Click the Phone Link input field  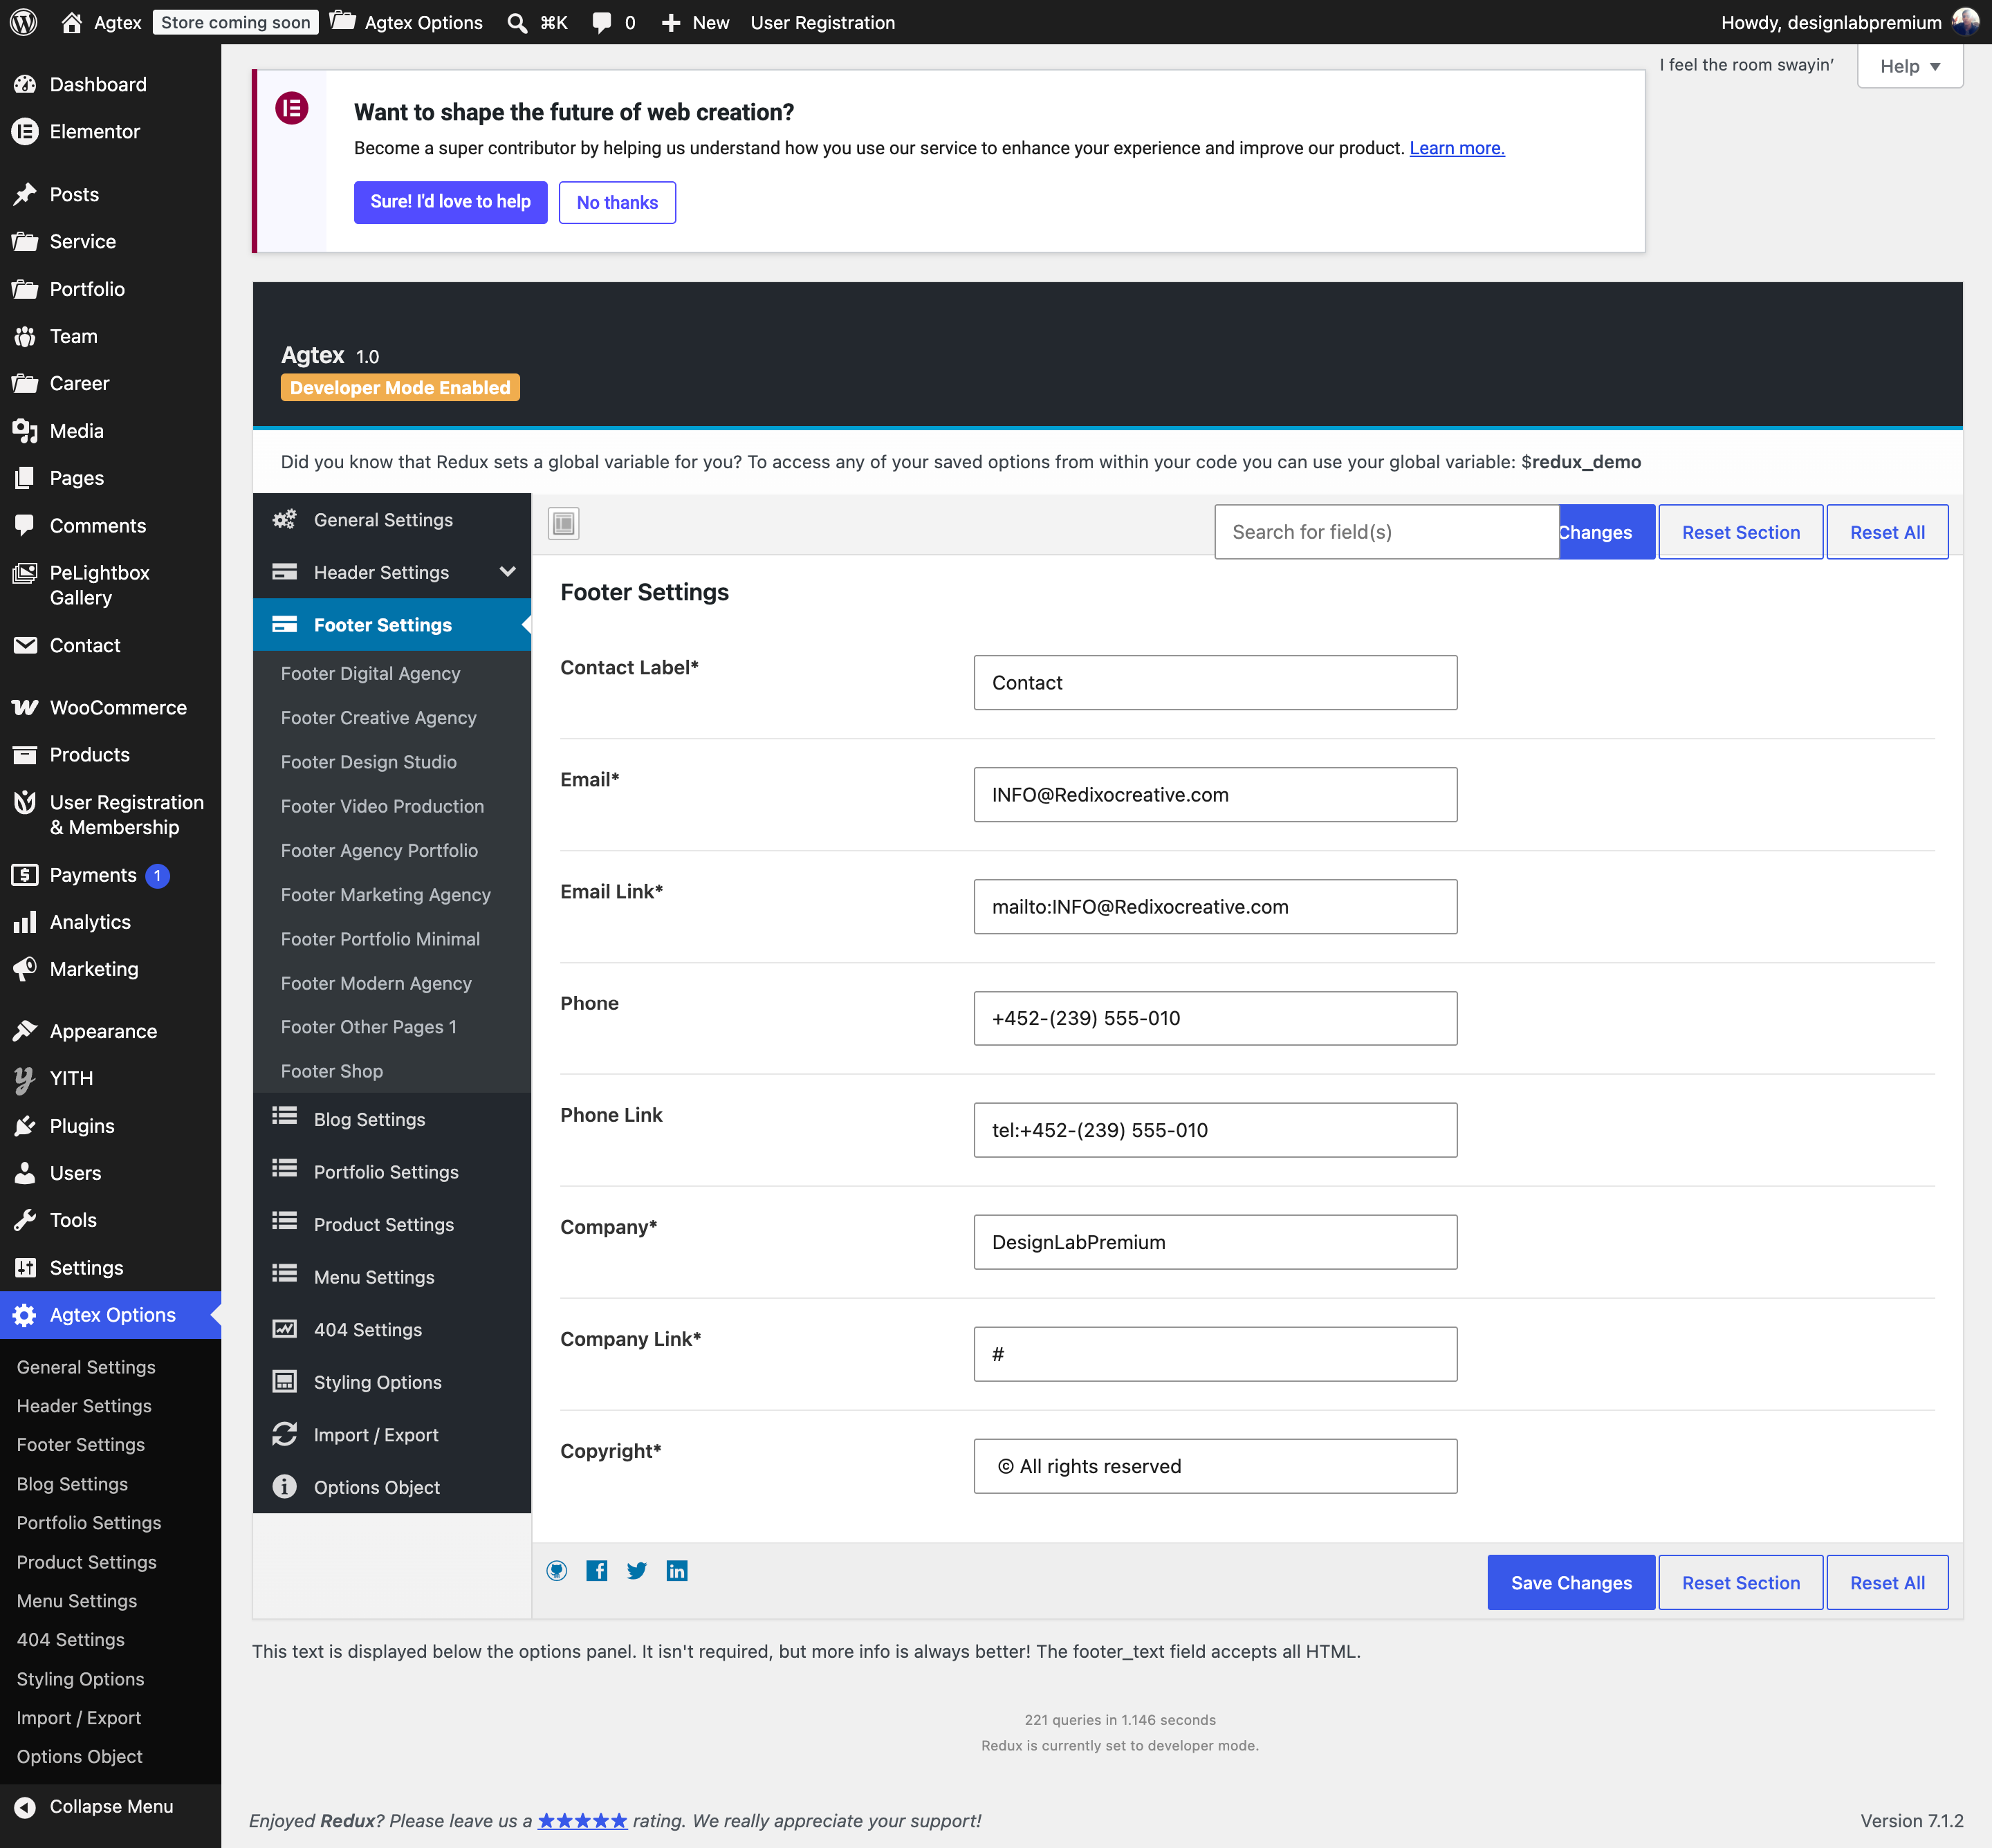pyautogui.click(x=1215, y=1130)
